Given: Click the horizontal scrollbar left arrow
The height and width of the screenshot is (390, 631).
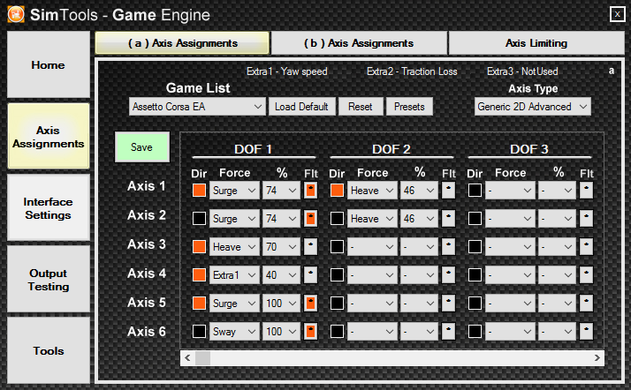Looking at the screenshot, I should coord(187,357).
